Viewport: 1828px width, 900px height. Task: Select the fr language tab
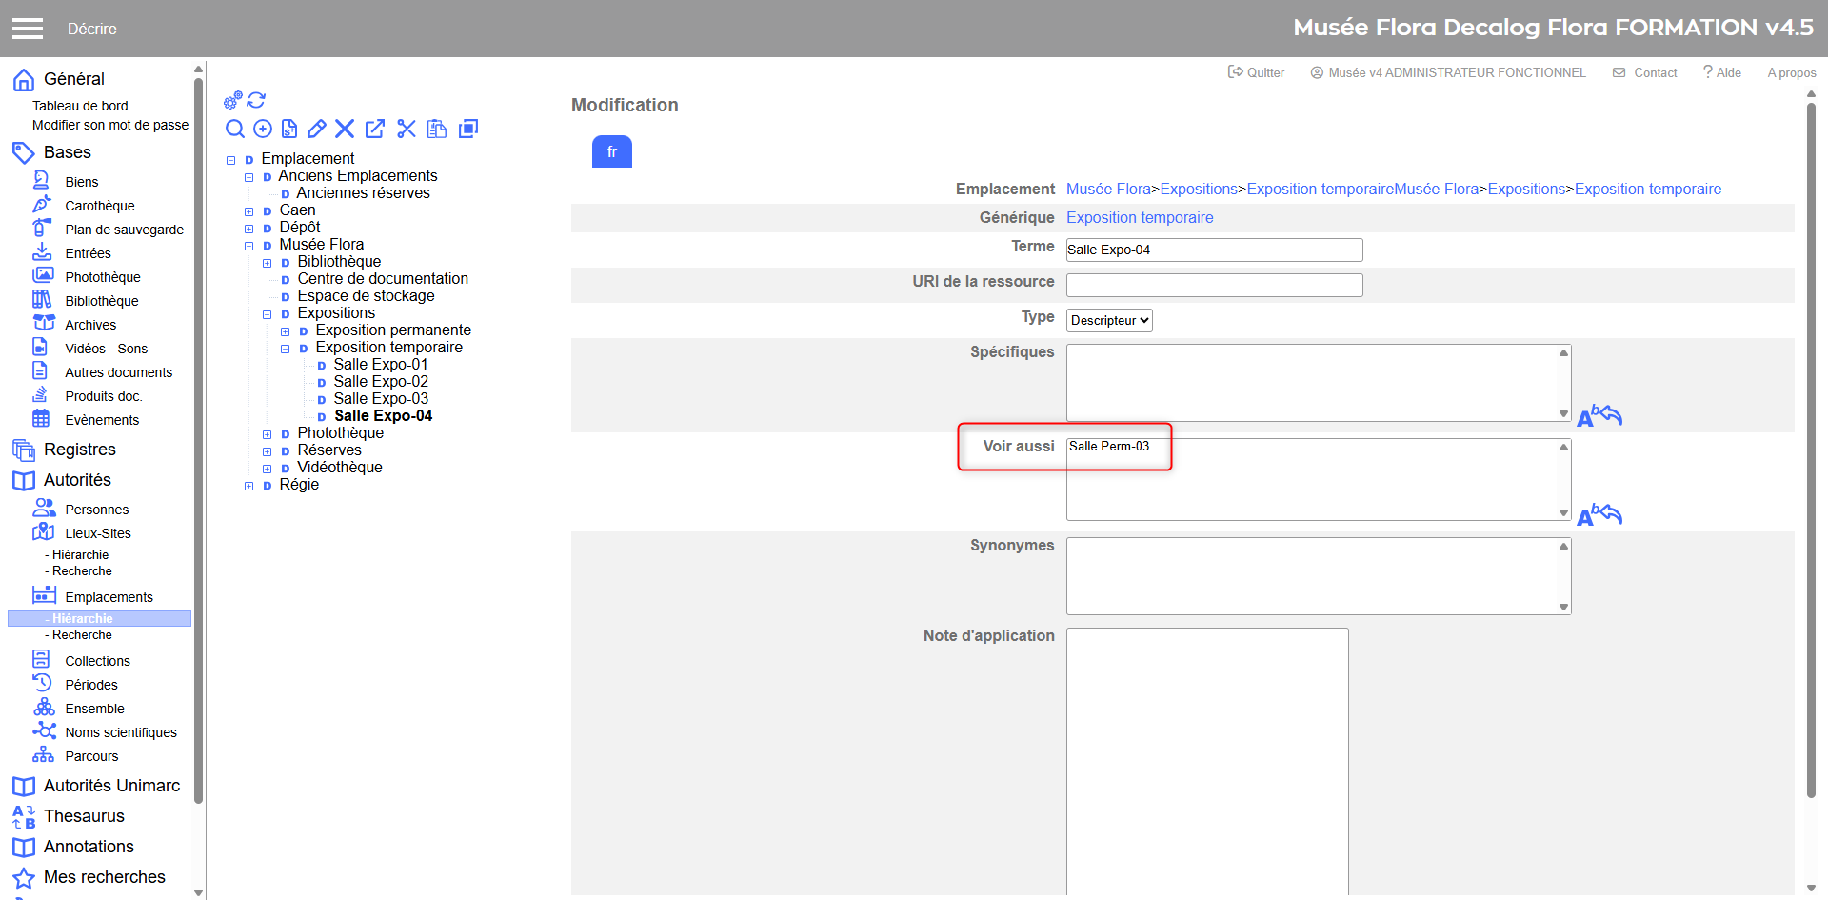(x=611, y=151)
